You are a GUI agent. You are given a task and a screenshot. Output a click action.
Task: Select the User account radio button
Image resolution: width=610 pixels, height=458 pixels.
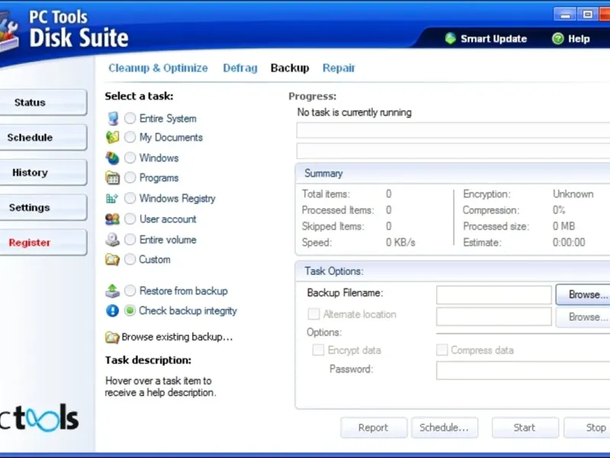[x=130, y=219]
